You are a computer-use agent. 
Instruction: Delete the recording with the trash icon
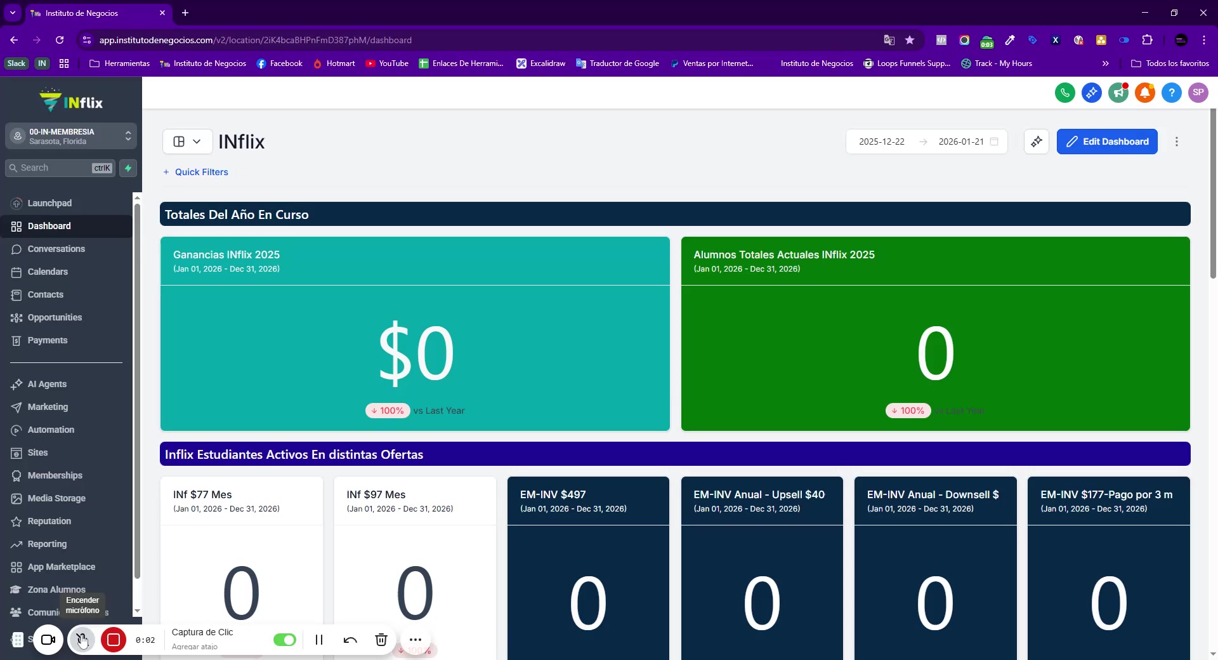(381, 640)
